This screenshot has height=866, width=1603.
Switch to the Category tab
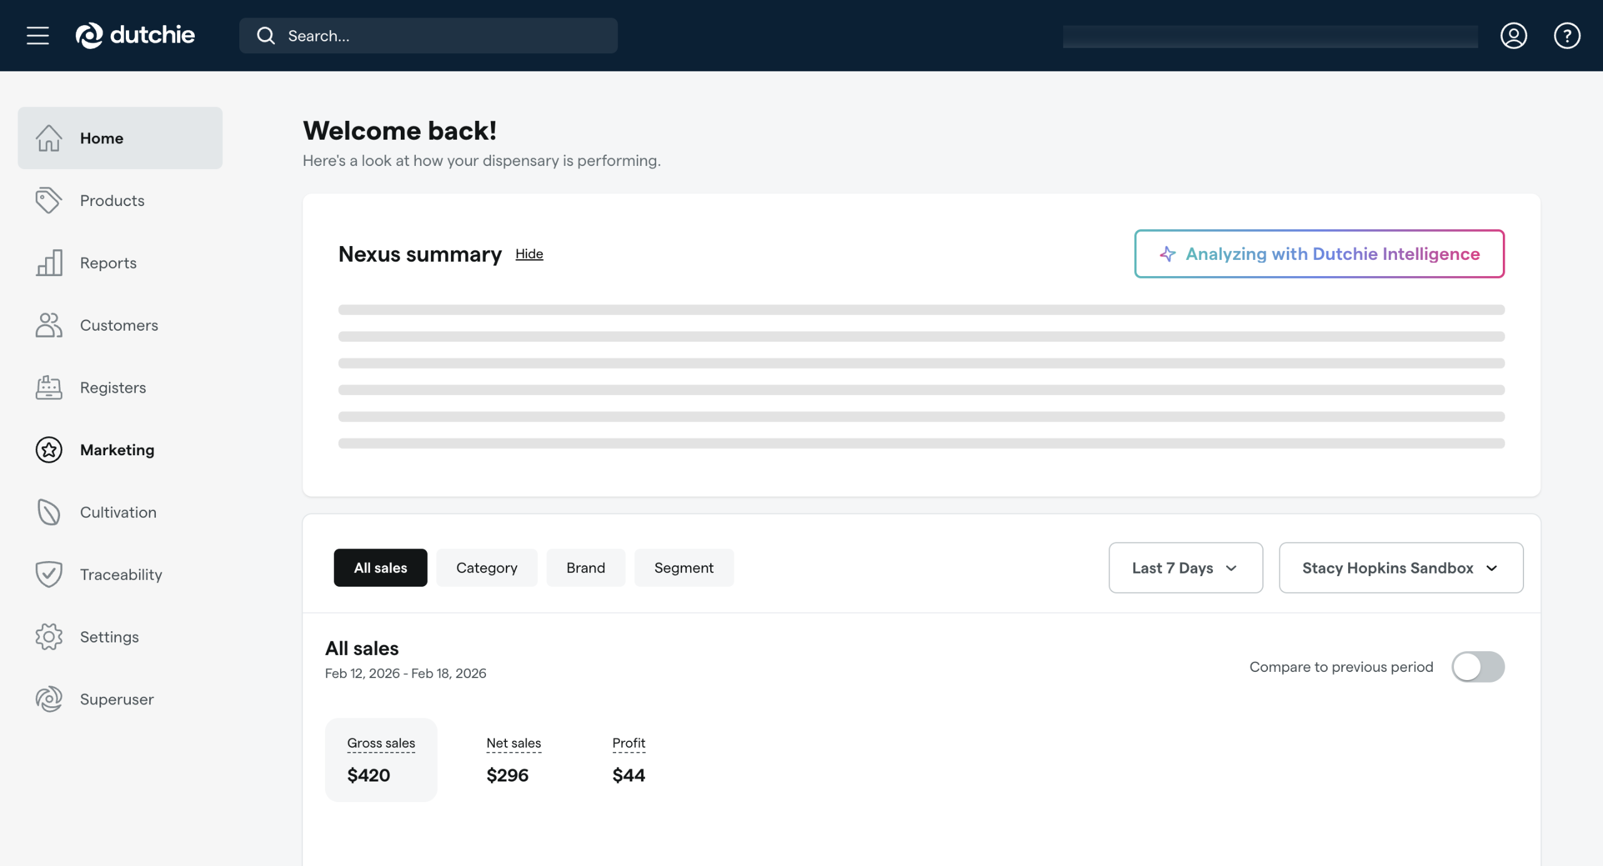point(487,568)
